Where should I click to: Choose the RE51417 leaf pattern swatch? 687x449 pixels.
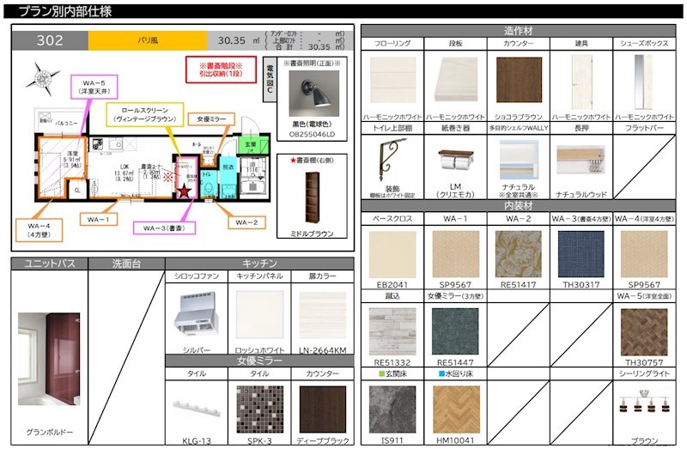tap(518, 254)
